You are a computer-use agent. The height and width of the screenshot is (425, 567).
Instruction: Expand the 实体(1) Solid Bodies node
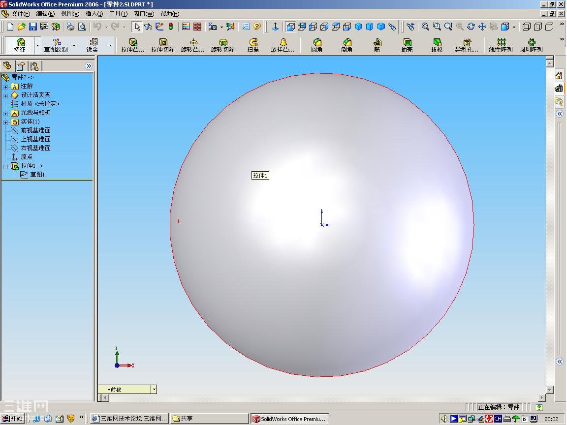[x=5, y=122]
